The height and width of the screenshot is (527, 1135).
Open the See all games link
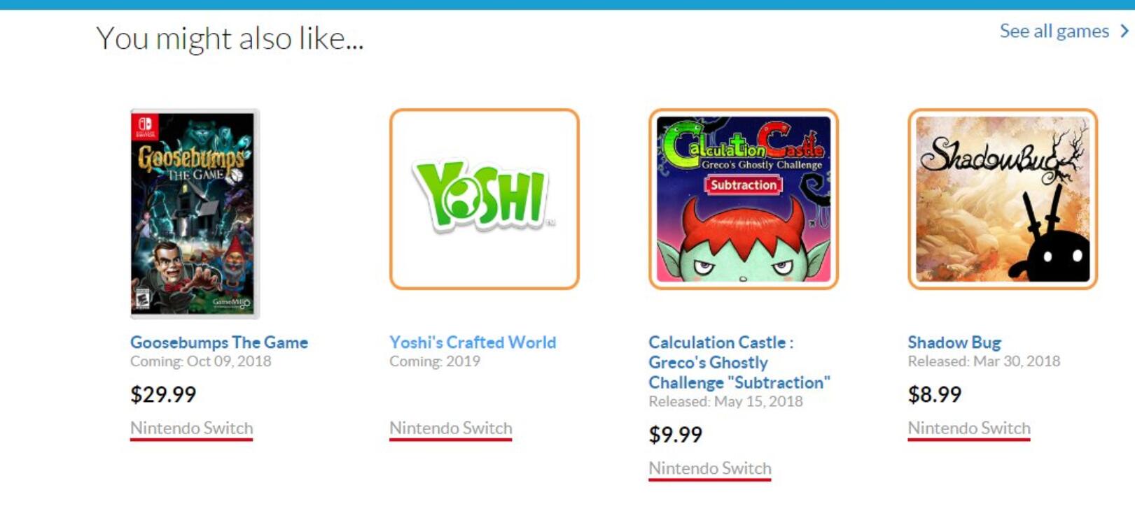pos(1054,31)
